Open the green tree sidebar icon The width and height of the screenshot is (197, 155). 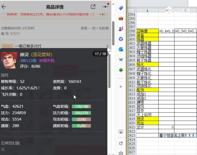click(121, 70)
